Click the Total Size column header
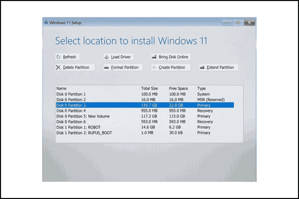The height and width of the screenshot is (199, 299). point(149,89)
